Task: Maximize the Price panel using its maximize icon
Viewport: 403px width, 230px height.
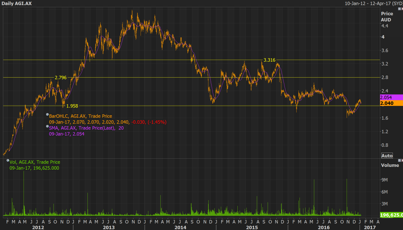Action: click(399, 9)
